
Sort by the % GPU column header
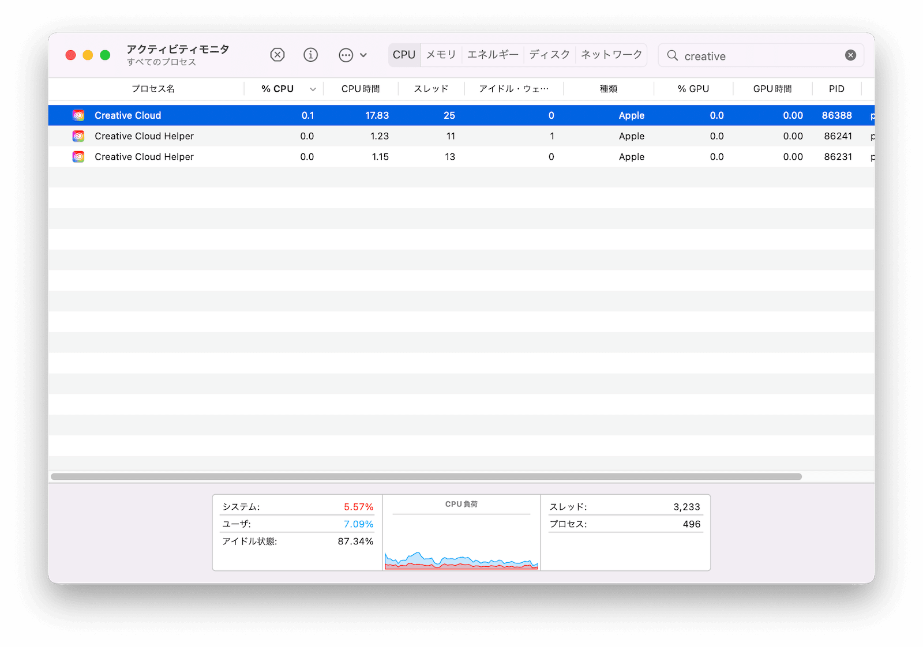click(693, 89)
